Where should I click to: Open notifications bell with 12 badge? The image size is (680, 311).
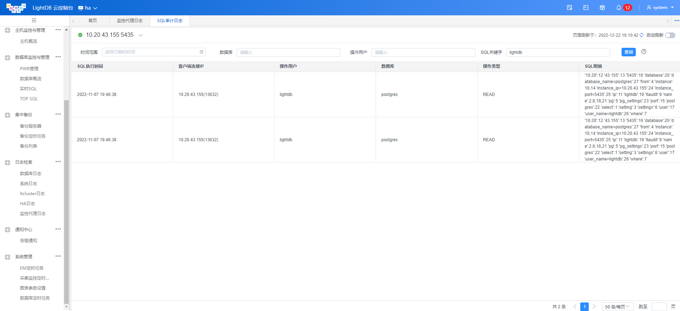(x=623, y=7)
